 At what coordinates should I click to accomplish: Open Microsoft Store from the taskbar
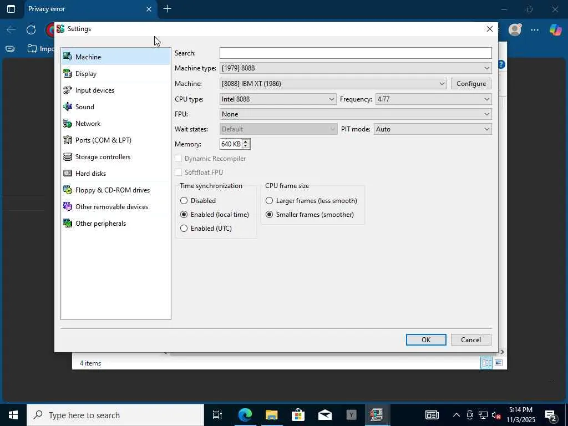(298, 415)
